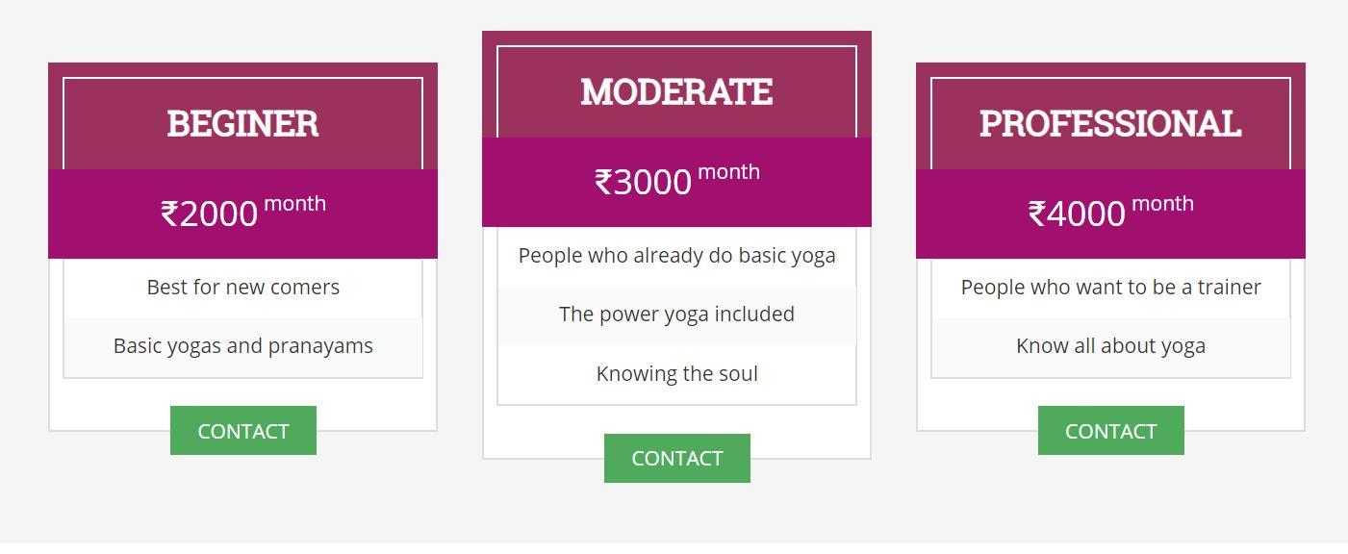The width and height of the screenshot is (1348, 554).
Task: Click the "Knowing the soul" feature
Action: [x=676, y=374]
